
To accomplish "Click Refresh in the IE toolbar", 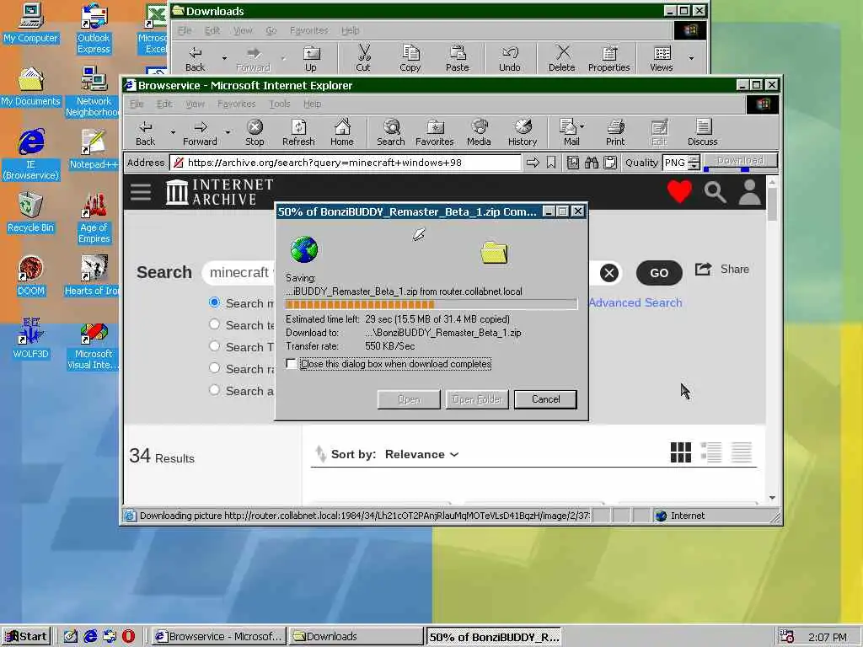I will [298, 132].
